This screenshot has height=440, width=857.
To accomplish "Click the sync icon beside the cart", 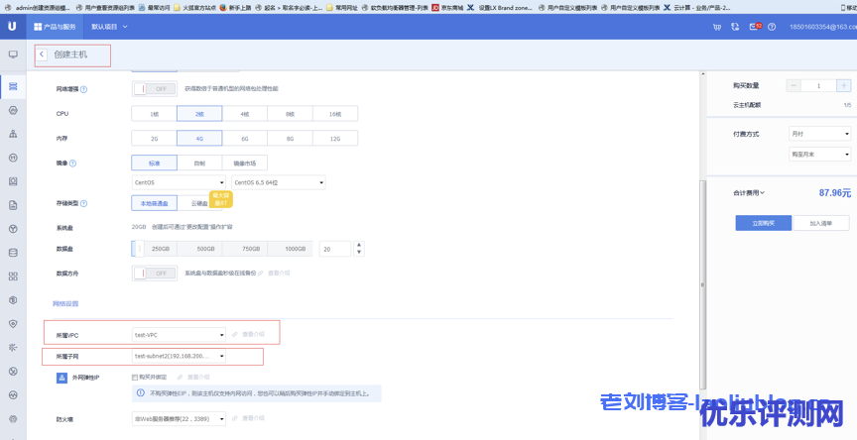I will pos(735,27).
